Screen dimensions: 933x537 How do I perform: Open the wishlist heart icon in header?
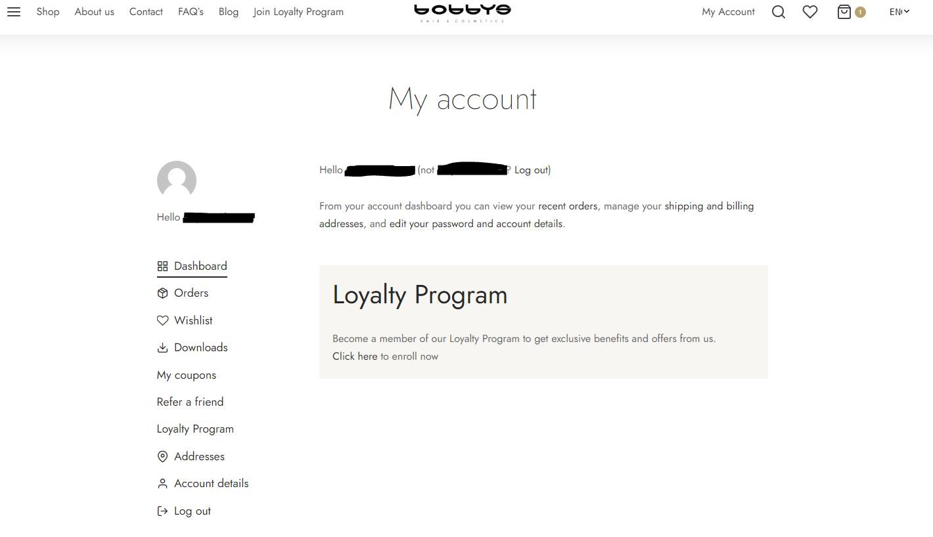pyautogui.click(x=810, y=12)
